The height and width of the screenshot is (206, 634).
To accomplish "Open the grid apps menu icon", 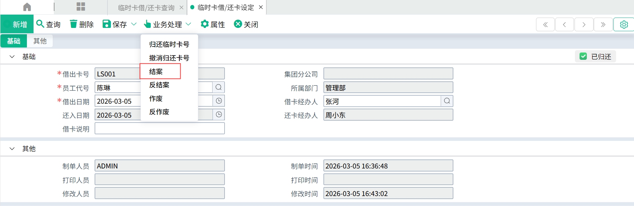I will (x=81, y=7).
